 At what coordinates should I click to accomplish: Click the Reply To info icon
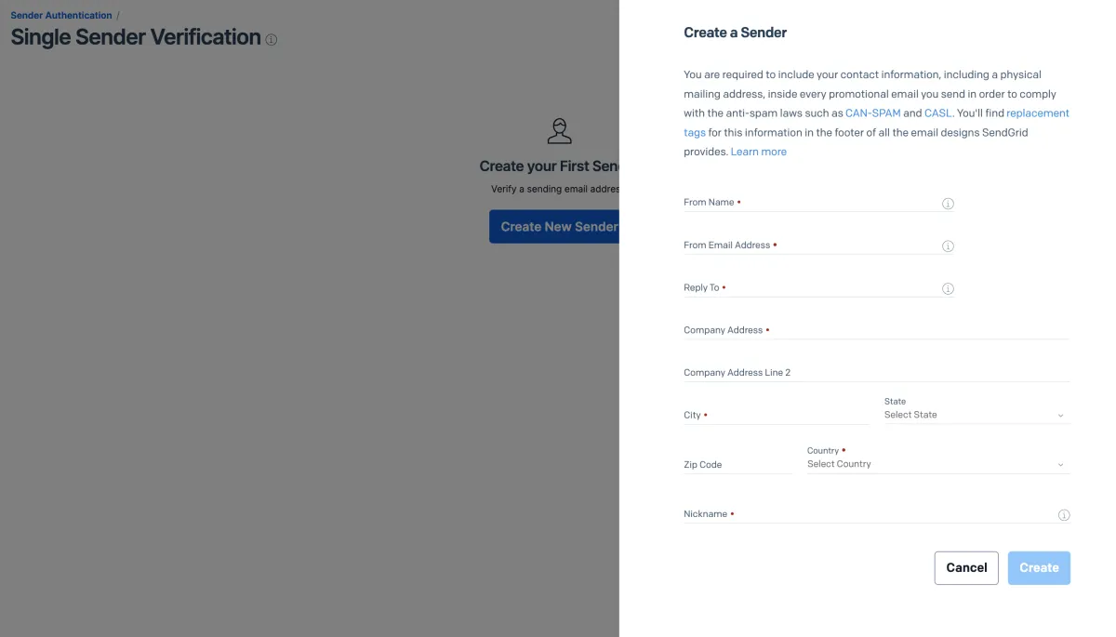pos(948,289)
